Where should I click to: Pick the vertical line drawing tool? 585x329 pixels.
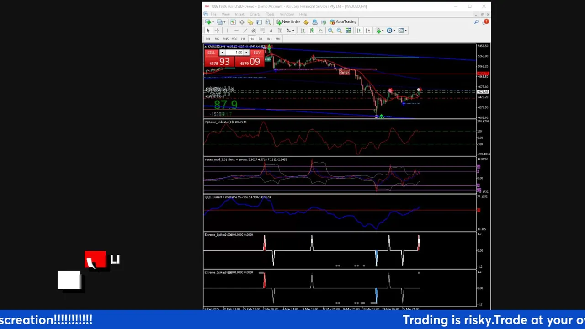tap(228, 31)
